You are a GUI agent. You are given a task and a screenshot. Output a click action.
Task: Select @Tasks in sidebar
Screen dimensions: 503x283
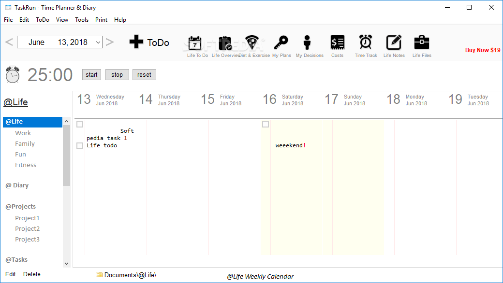point(16,260)
